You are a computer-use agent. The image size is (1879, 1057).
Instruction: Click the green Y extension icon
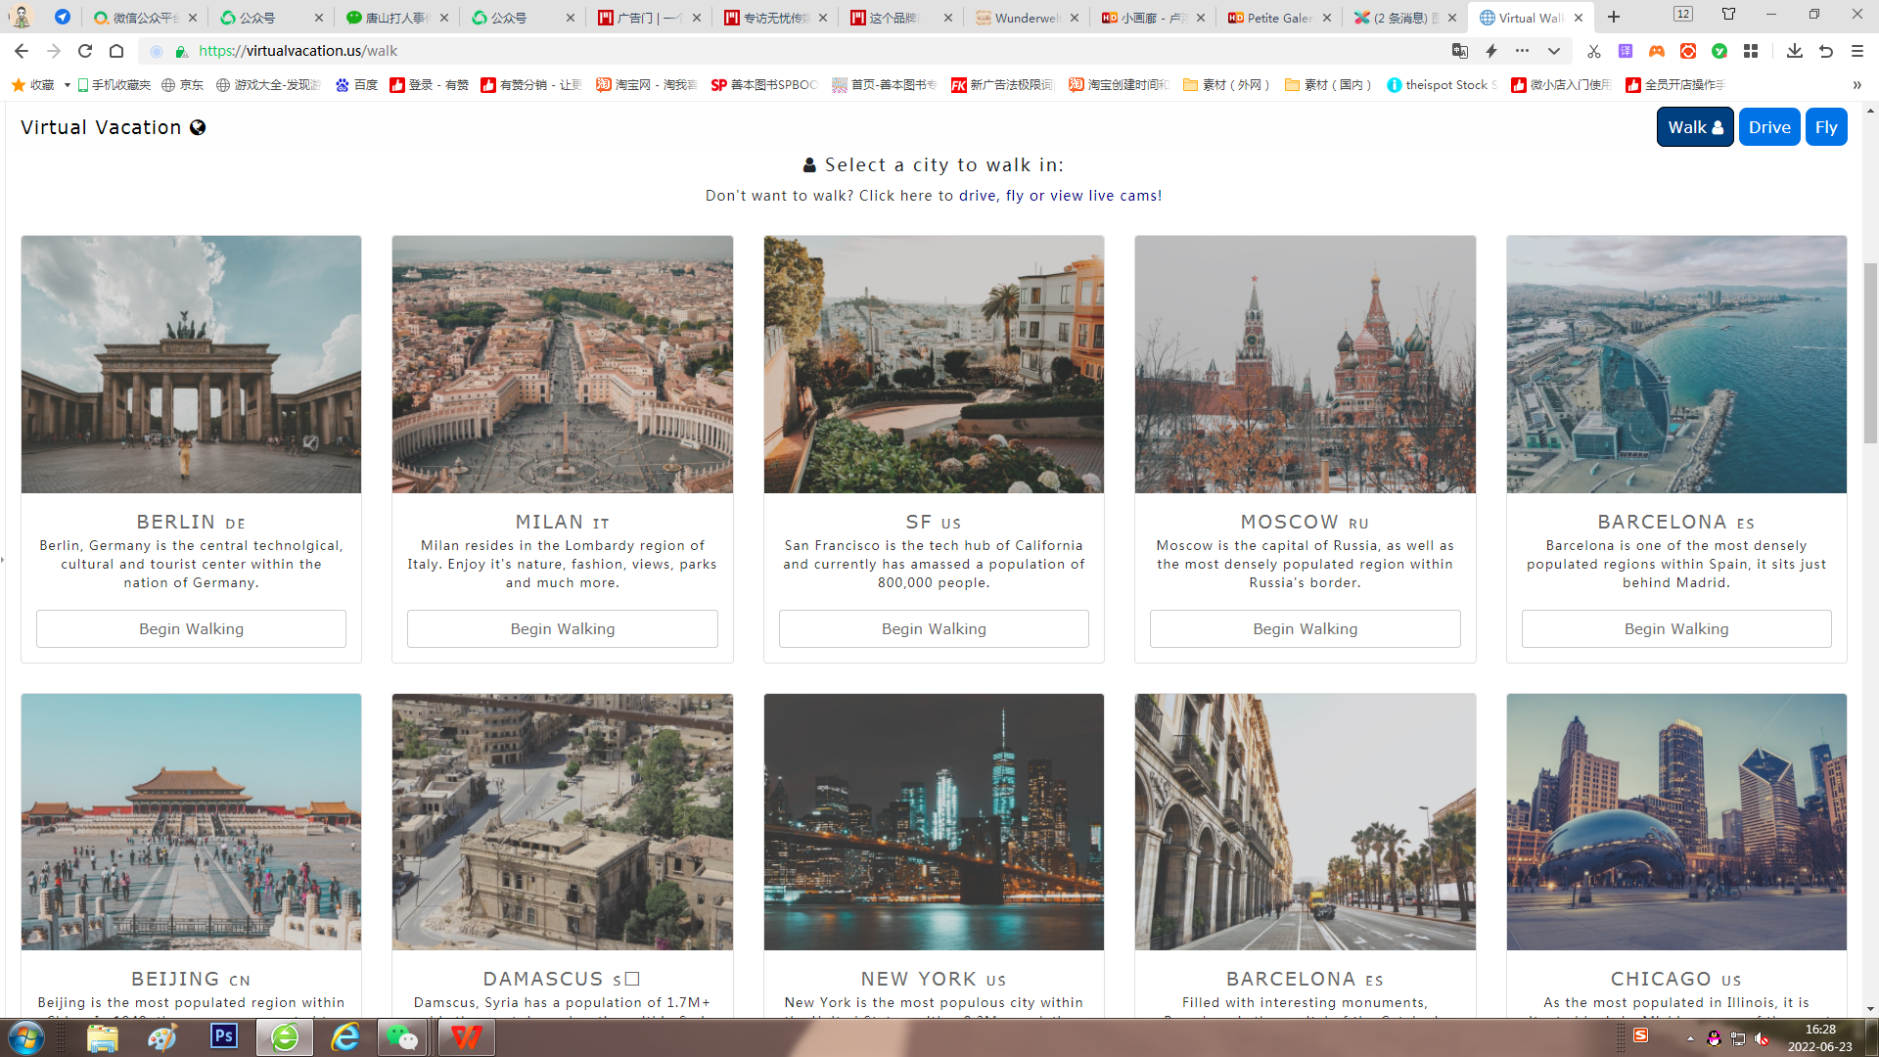point(1719,51)
